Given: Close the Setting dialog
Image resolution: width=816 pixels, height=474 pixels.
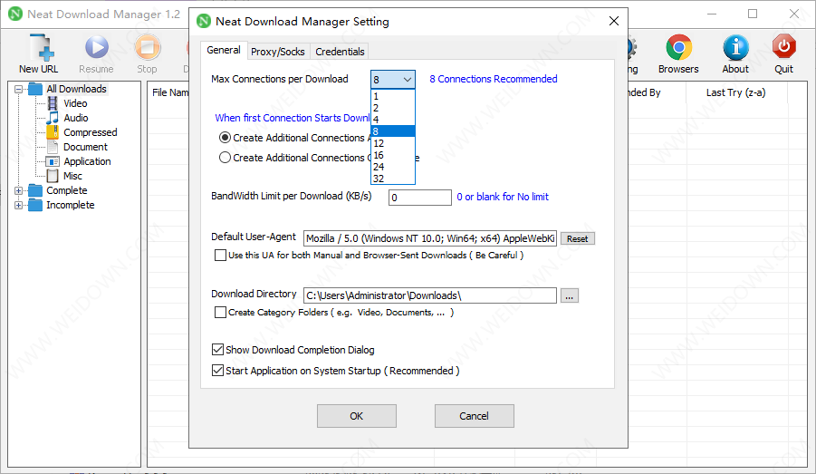Looking at the screenshot, I should point(614,21).
